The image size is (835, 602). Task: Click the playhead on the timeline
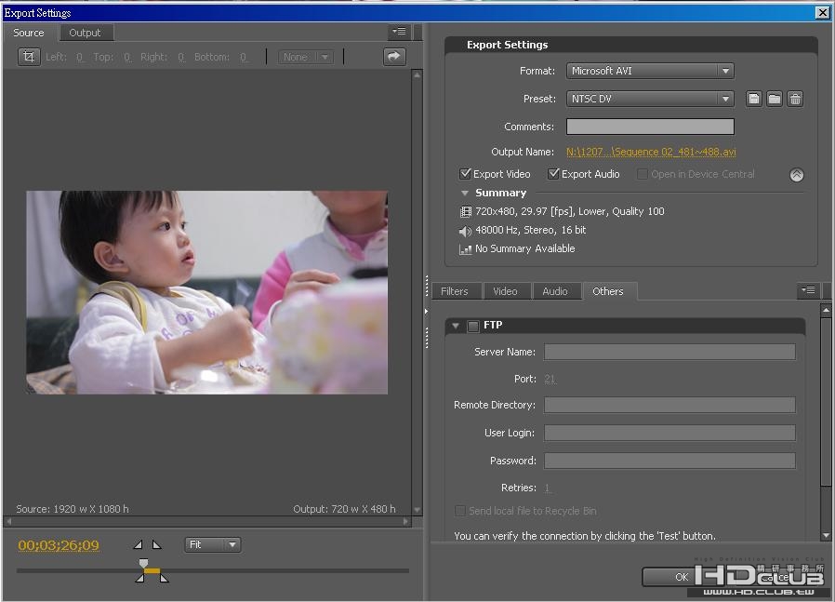pos(143,563)
